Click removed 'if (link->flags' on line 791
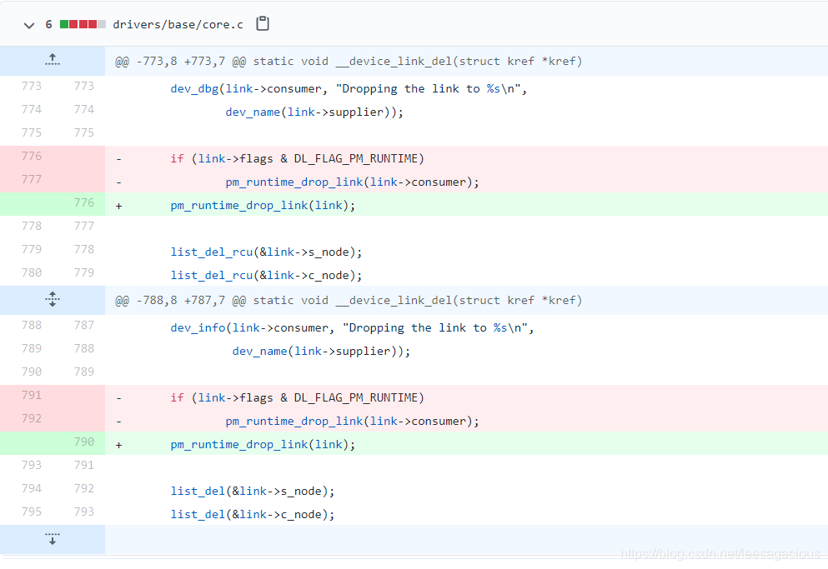 [297, 398]
